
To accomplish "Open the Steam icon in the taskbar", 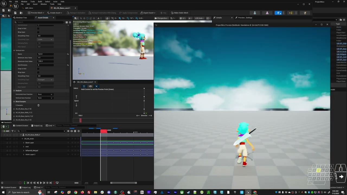I will [x=188, y=192].
